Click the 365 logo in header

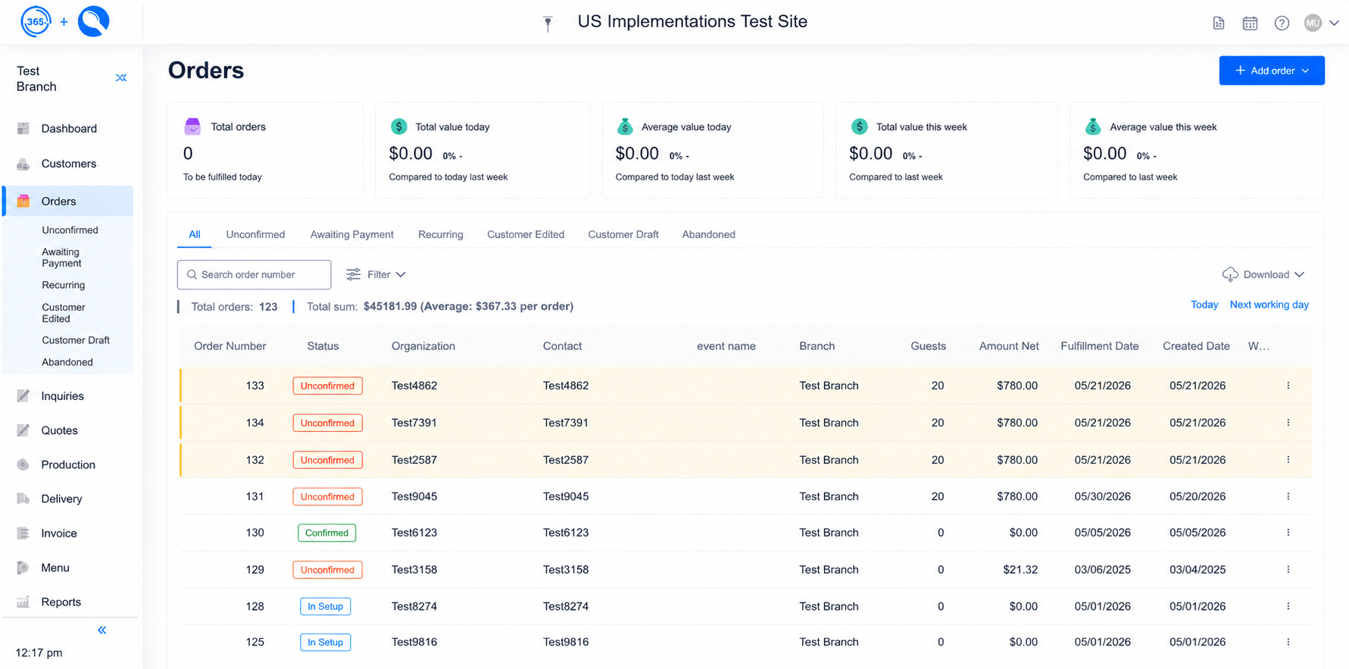tap(36, 21)
